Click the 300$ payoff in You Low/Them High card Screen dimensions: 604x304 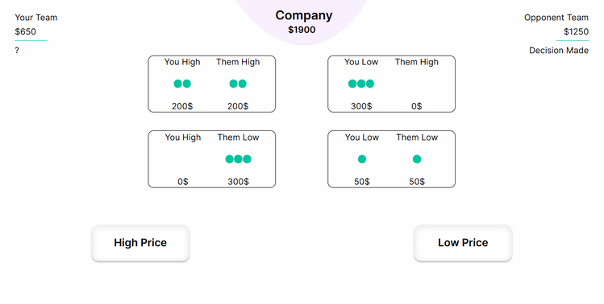click(x=361, y=106)
